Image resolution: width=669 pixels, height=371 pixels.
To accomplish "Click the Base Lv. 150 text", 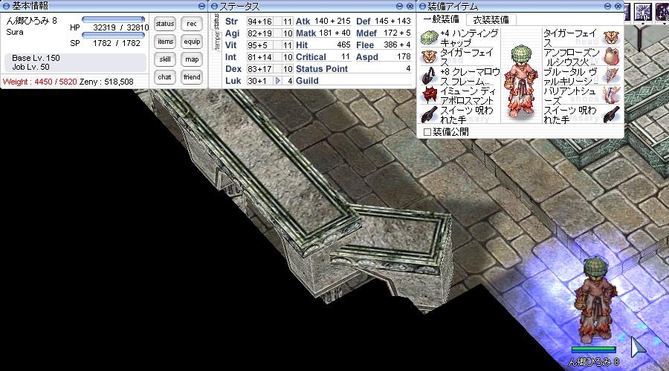I will coord(36,58).
